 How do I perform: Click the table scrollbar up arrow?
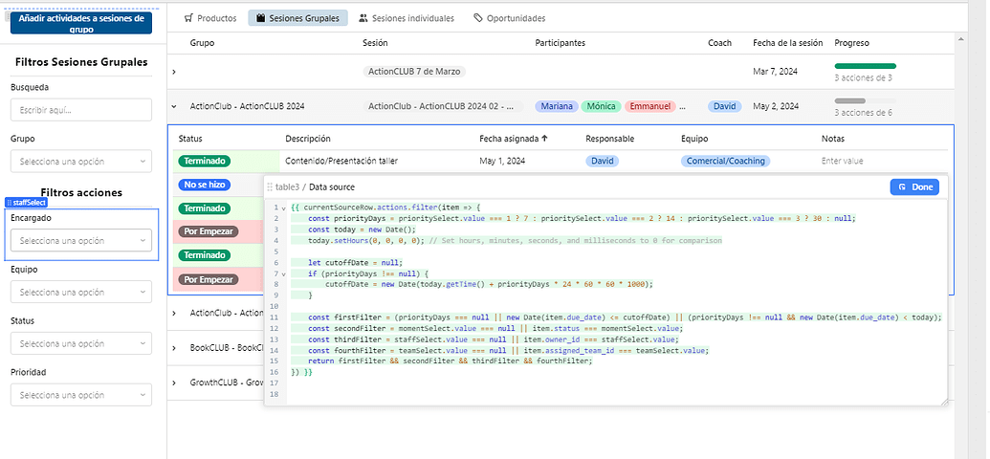click(x=961, y=39)
